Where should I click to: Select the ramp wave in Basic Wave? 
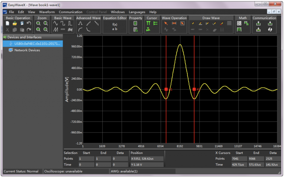56,30
